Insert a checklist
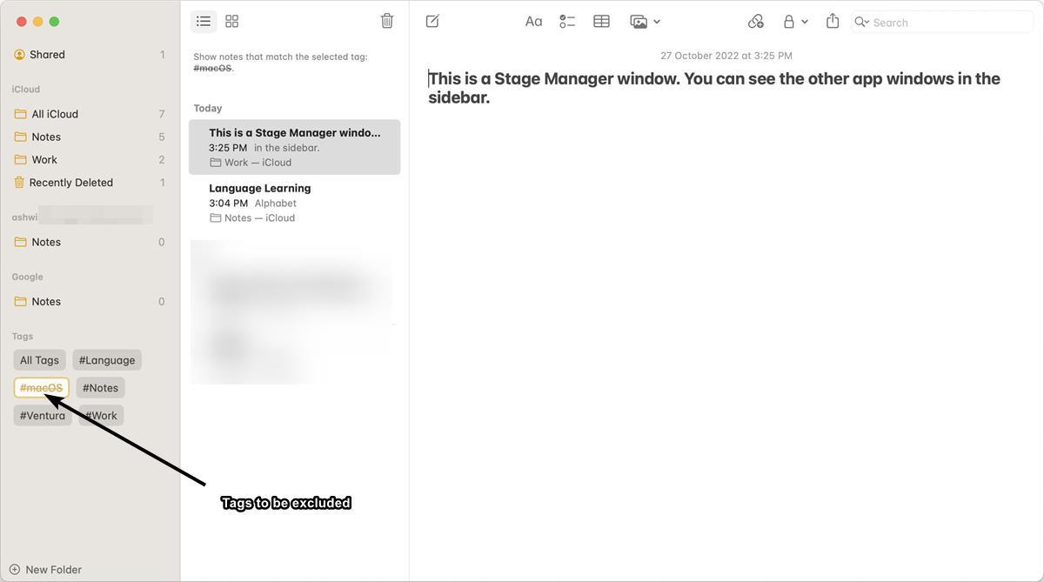Viewport: 1044px width, 582px height. click(x=567, y=20)
